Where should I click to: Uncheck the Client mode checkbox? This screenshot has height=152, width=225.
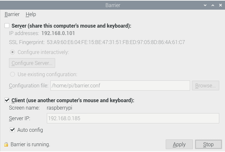pyautogui.click(x=7, y=100)
